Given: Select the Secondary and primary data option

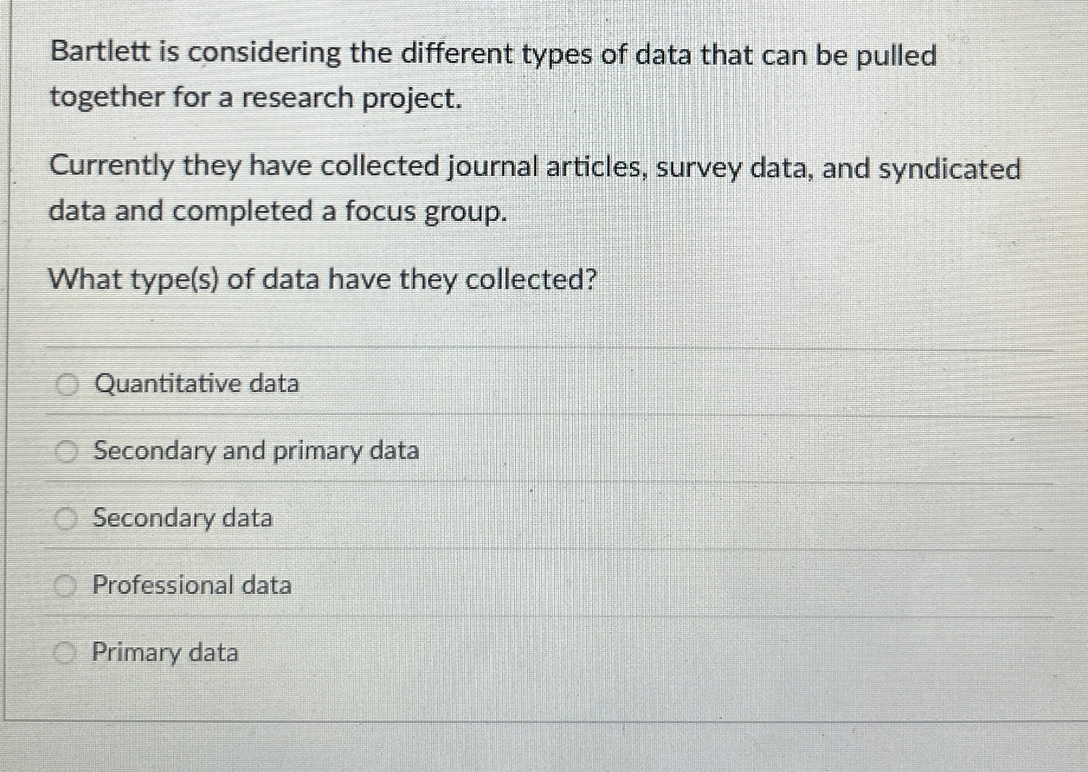Looking at the screenshot, I should (x=67, y=452).
